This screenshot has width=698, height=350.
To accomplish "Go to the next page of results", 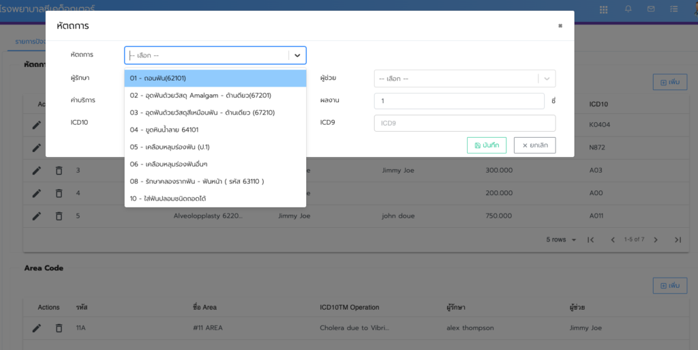I will point(656,239).
